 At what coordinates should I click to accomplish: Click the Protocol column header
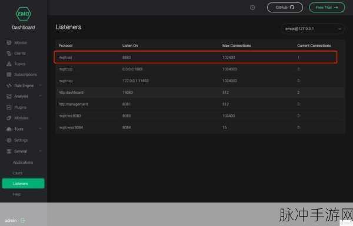[x=65, y=46]
